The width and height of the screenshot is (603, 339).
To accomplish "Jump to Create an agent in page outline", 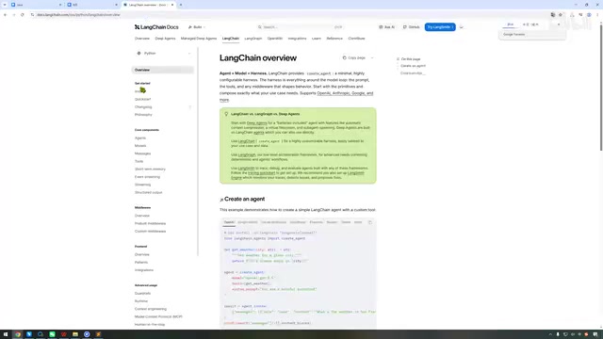I will click(413, 66).
